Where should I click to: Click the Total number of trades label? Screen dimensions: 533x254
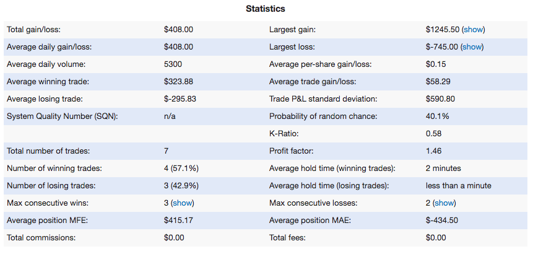48,151
